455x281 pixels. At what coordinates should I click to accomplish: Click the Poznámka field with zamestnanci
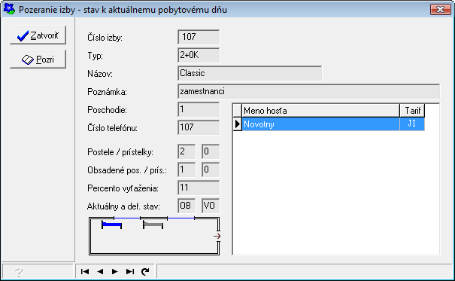click(309, 92)
